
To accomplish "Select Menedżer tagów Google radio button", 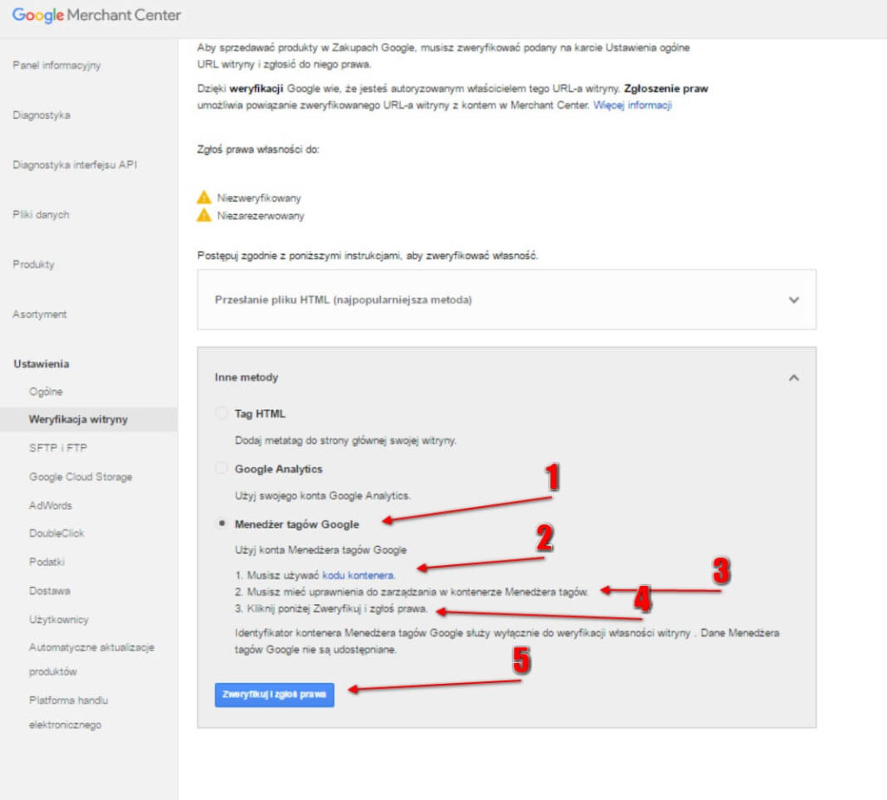I will 222,524.
